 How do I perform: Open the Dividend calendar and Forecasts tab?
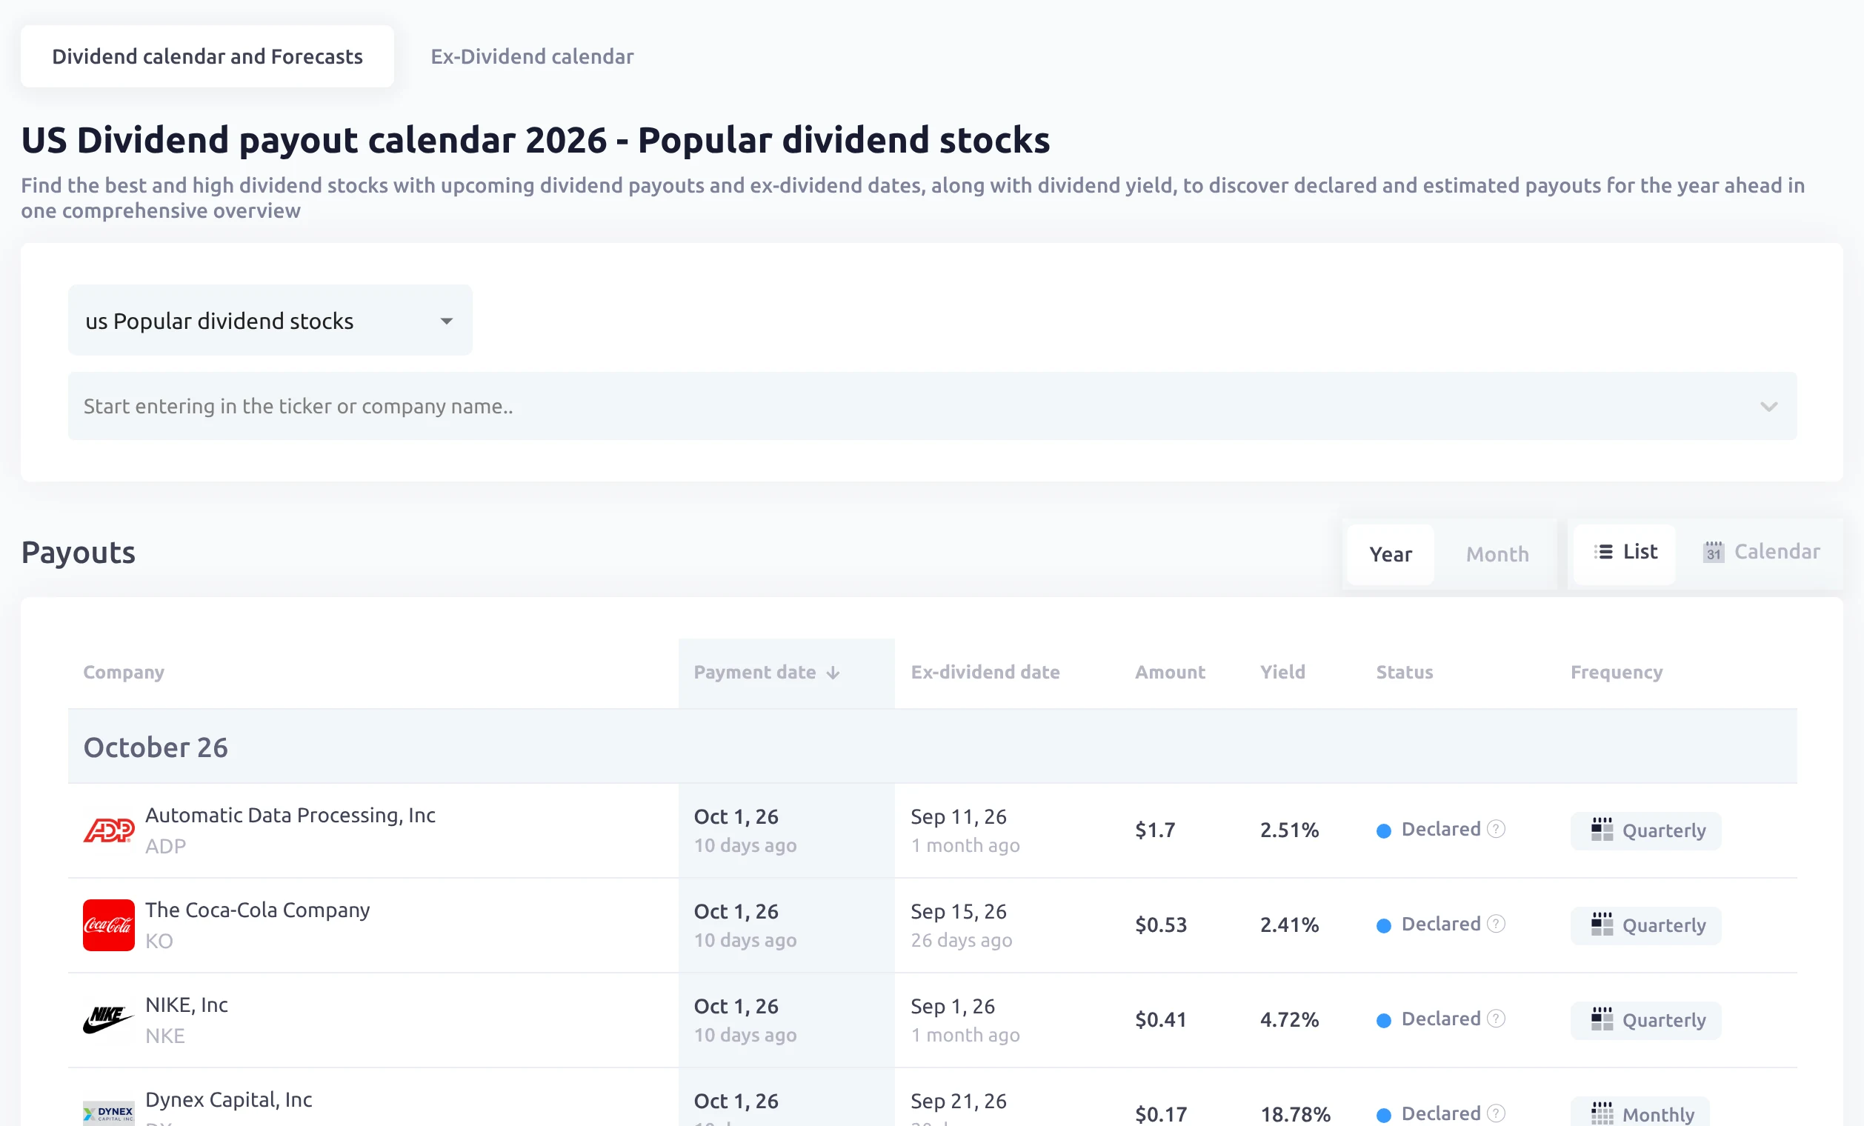point(207,56)
